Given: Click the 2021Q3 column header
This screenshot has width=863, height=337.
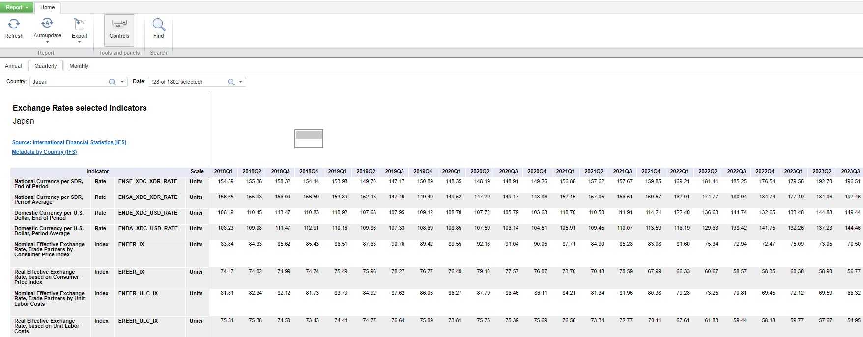Looking at the screenshot, I should [622, 171].
